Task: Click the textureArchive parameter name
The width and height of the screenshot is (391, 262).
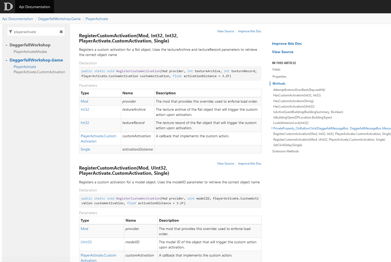Action: click(x=134, y=109)
